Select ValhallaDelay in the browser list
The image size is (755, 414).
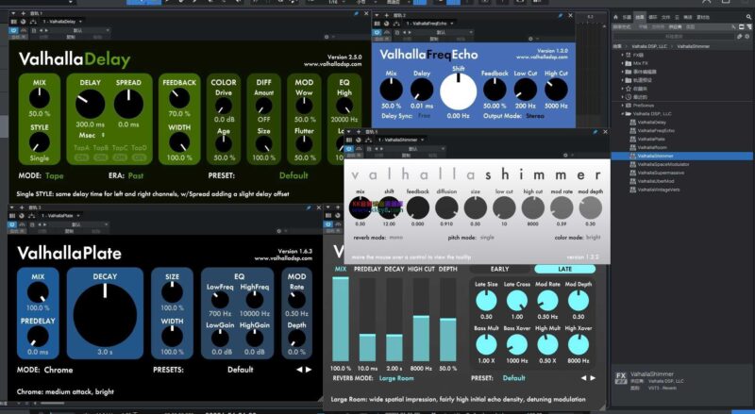tap(651, 123)
